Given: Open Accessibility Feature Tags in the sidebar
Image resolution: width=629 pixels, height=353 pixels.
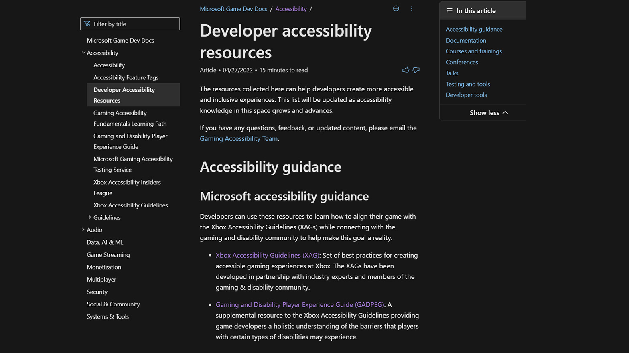Looking at the screenshot, I should click(126, 77).
